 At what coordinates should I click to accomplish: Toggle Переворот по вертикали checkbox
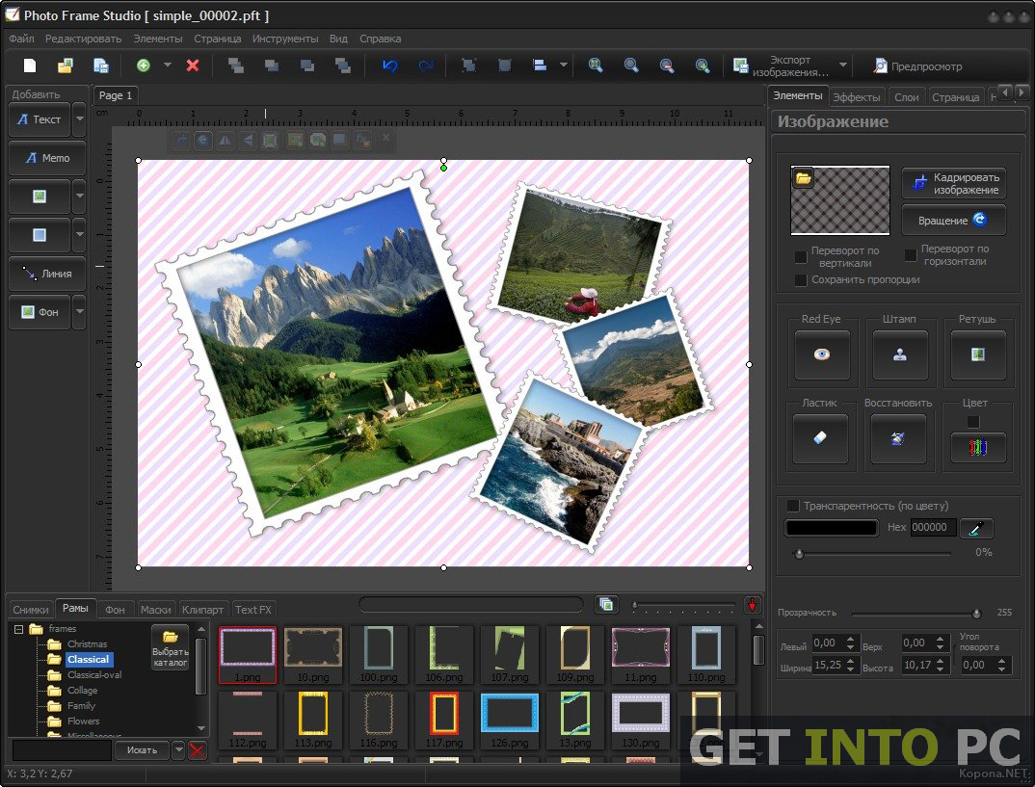[x=801, y=256]
